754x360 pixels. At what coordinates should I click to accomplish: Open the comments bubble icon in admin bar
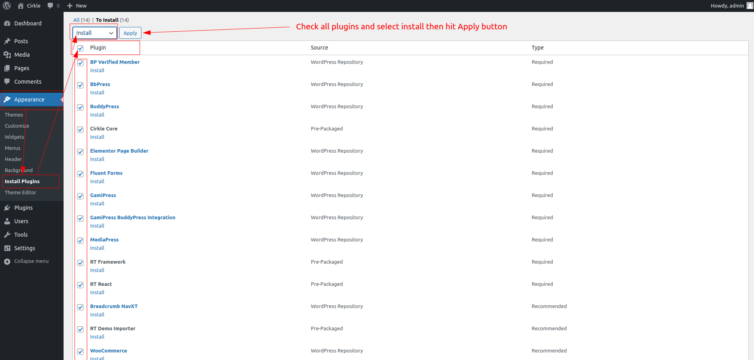coord(50,6)
